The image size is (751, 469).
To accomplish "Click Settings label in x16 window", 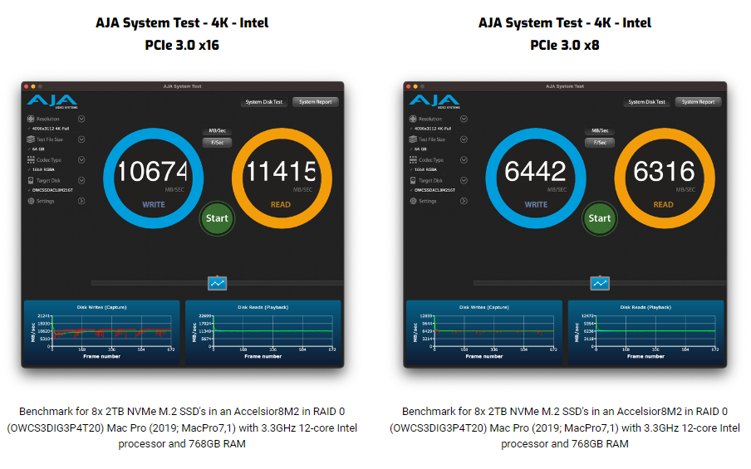I will [x=46, y=201].
